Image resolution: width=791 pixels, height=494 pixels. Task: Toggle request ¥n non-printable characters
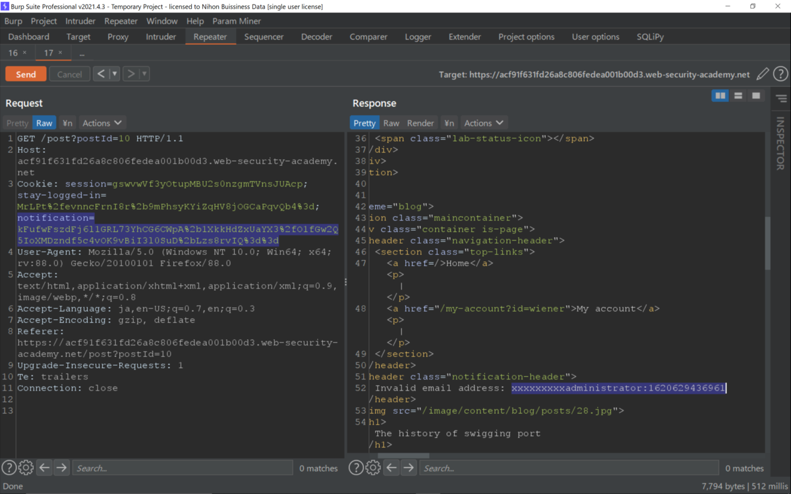tap(67, 123)
